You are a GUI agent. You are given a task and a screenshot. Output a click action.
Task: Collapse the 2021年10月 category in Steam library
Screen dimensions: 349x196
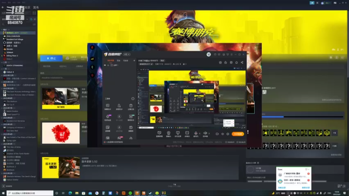tap(2, 88)
